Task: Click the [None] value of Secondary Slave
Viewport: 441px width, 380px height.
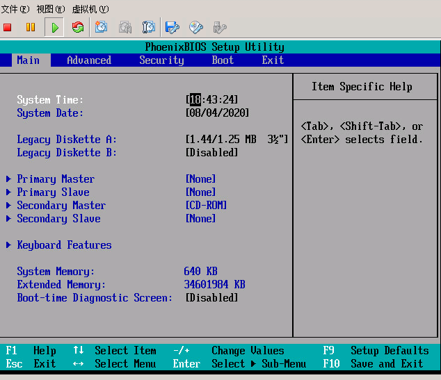Action: pos(200,219)
